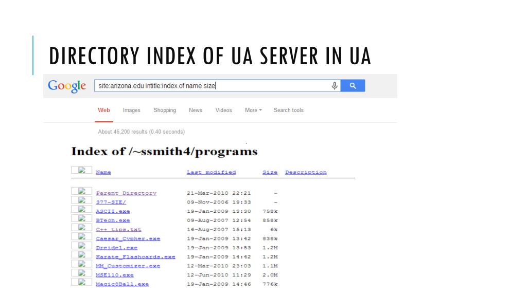
Task: Click the date '16-Aug-2007 15:13'
Action: click(x=219, y=230)
